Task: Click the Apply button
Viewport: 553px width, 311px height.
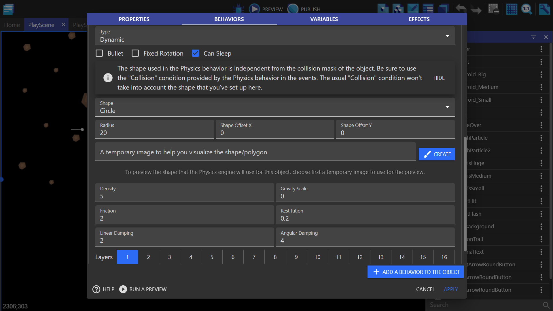Action: click(x=451, y=289)
